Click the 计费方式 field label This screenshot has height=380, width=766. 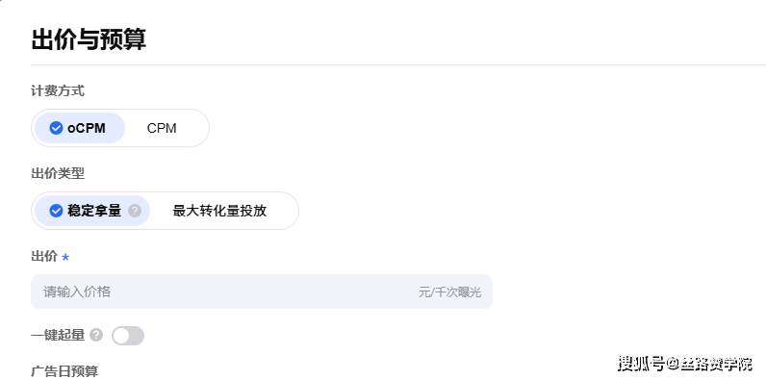click(x=58, y=90)
